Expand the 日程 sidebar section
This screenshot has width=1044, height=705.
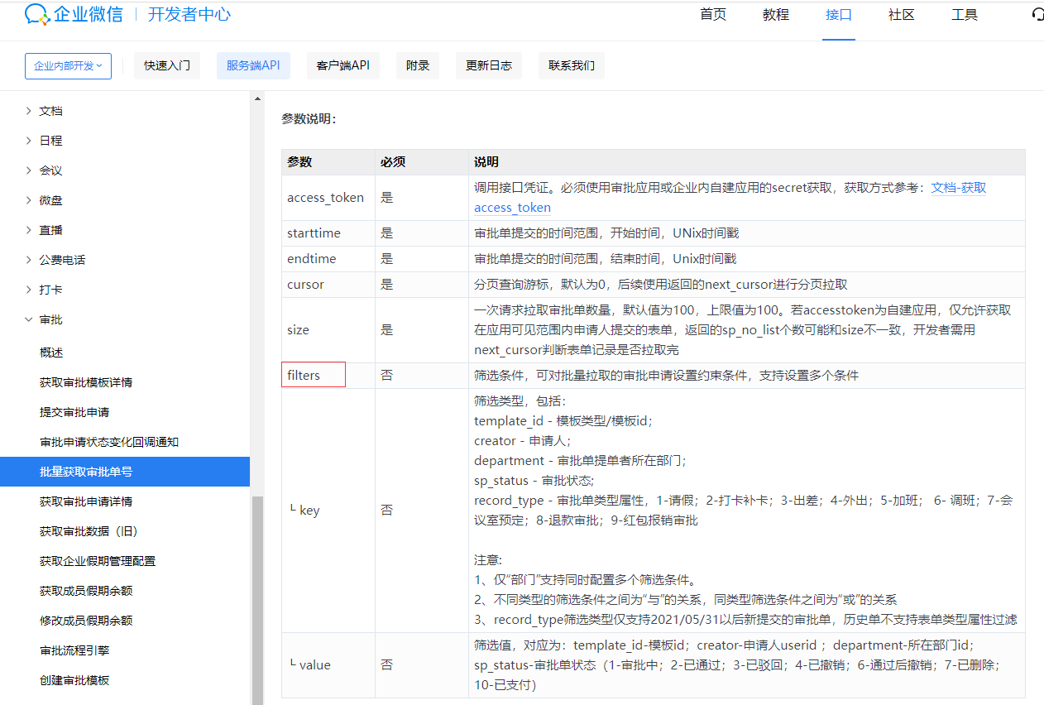point(49,140)
